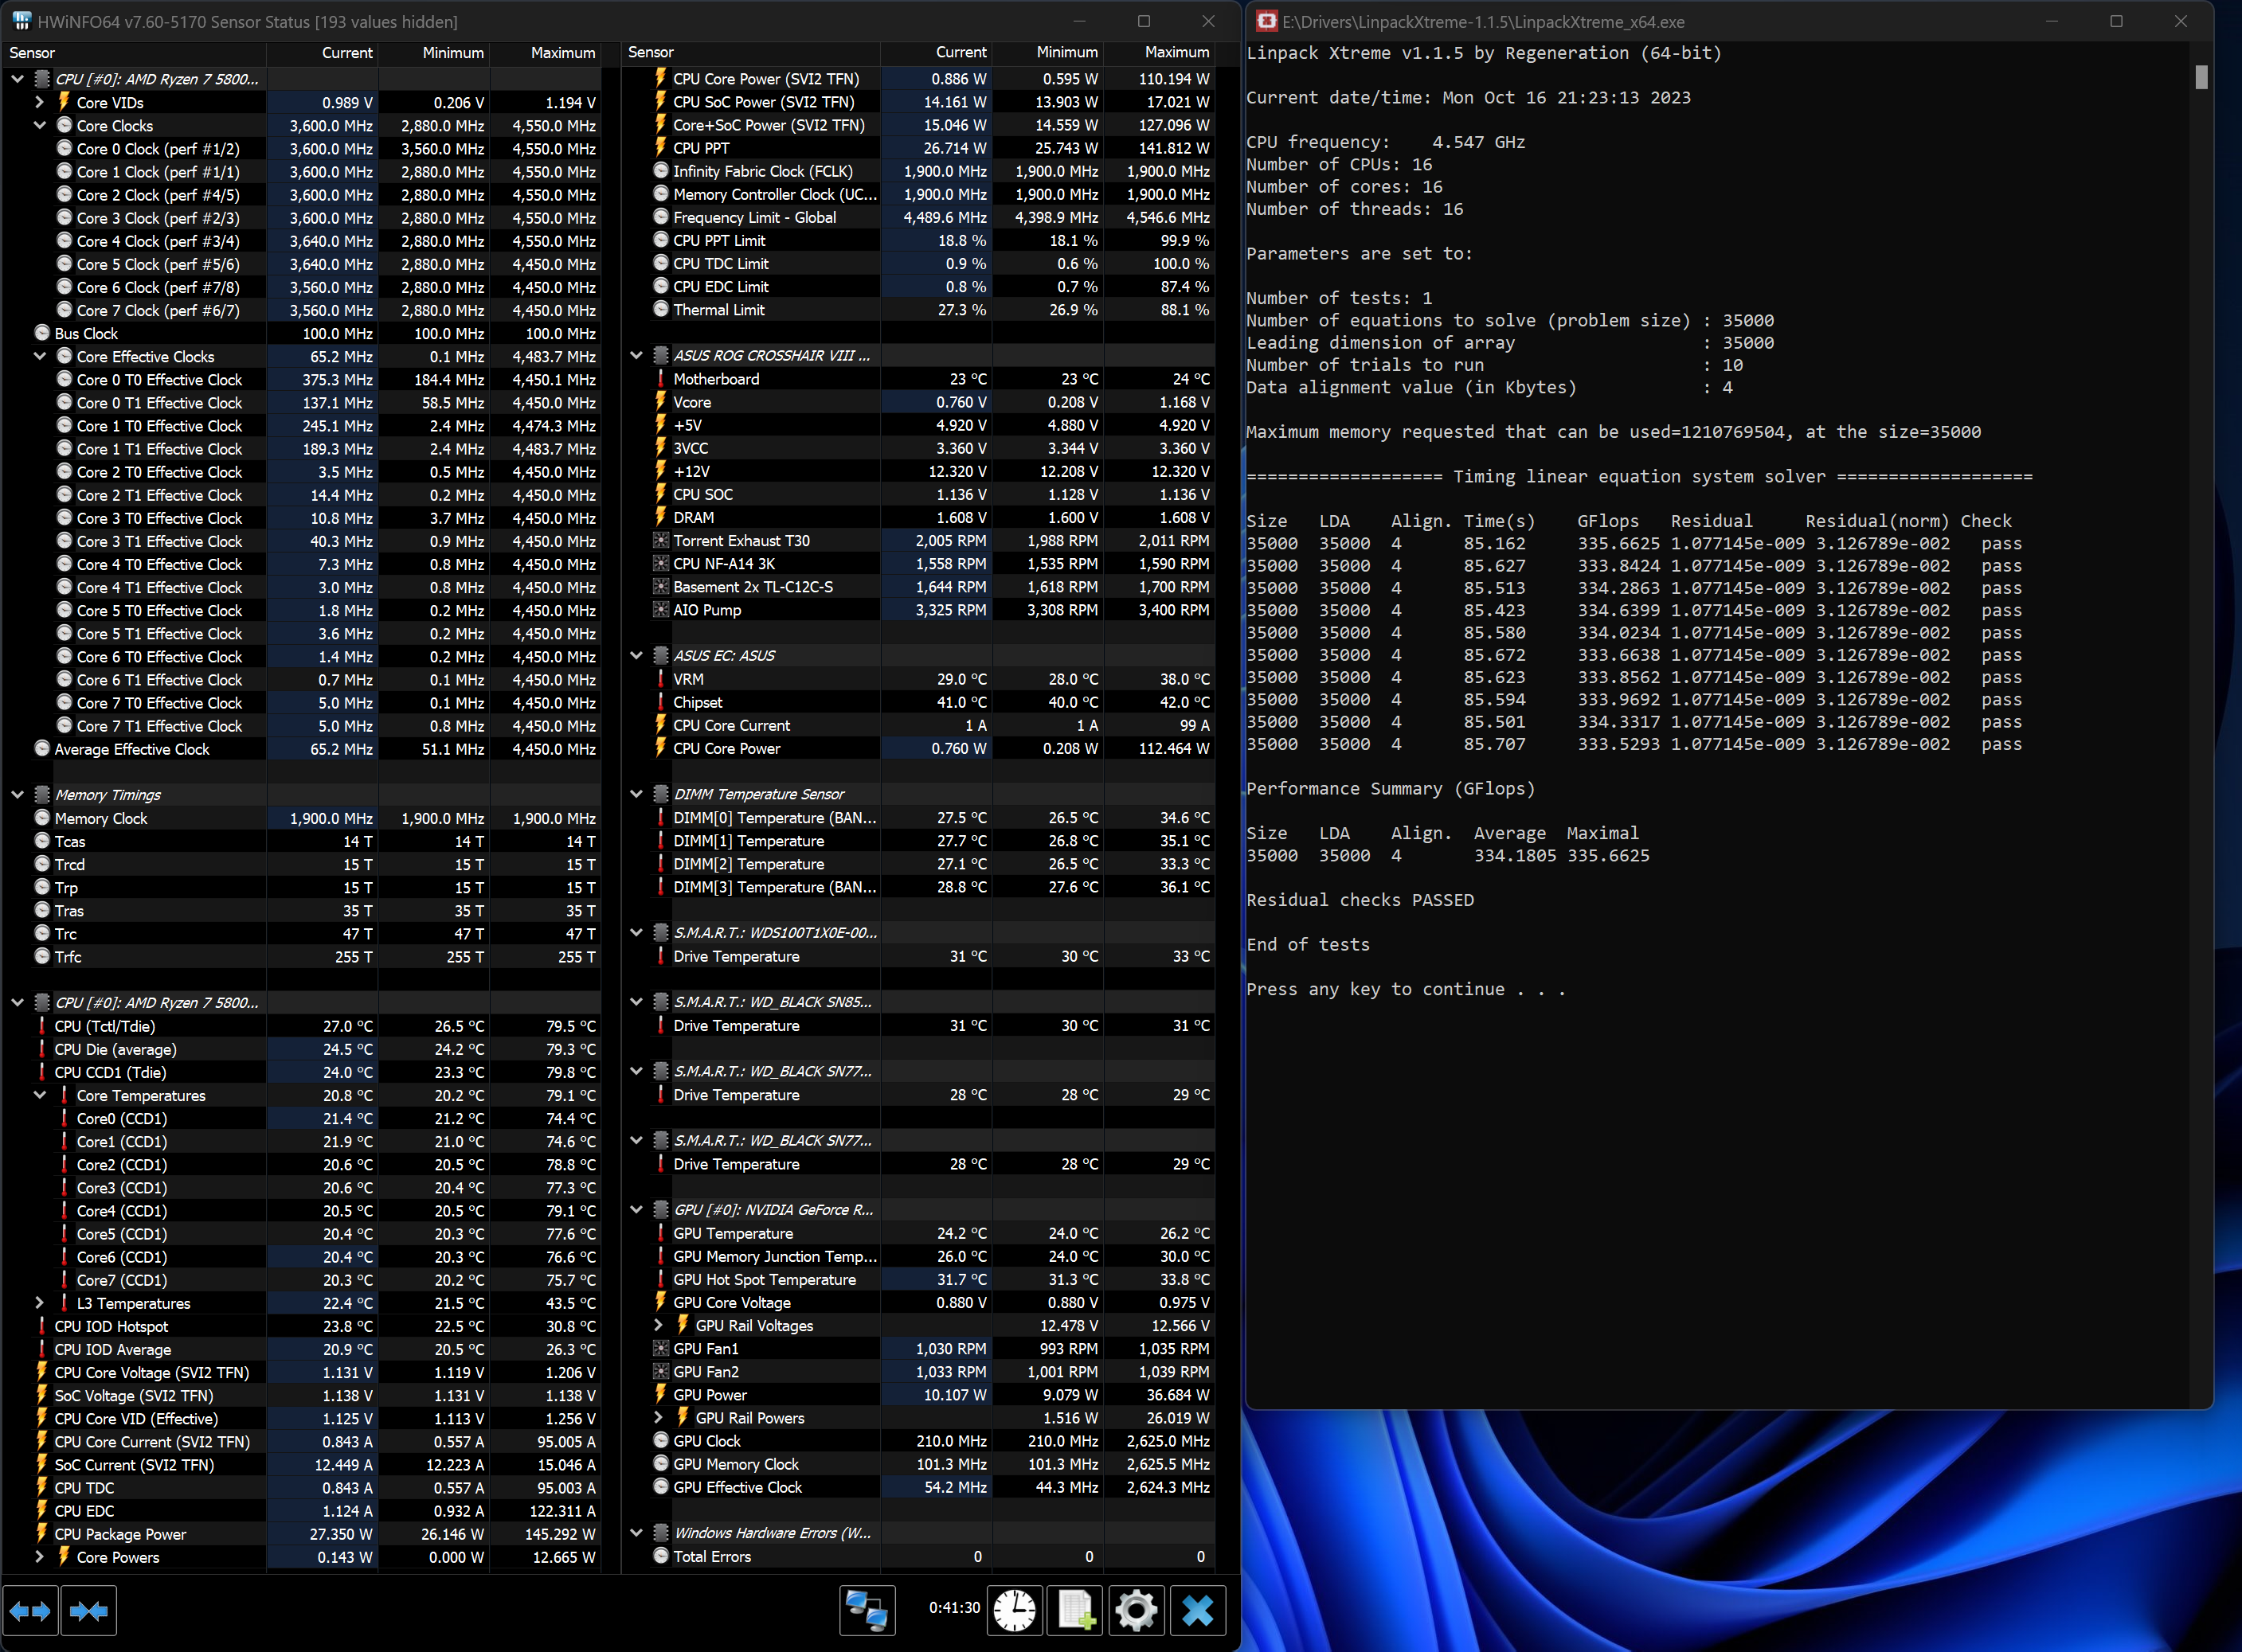Collapse the GPU [#0] NVIDIA GeForce group
The image size is (2242, 1652).
click(636, 1209)
